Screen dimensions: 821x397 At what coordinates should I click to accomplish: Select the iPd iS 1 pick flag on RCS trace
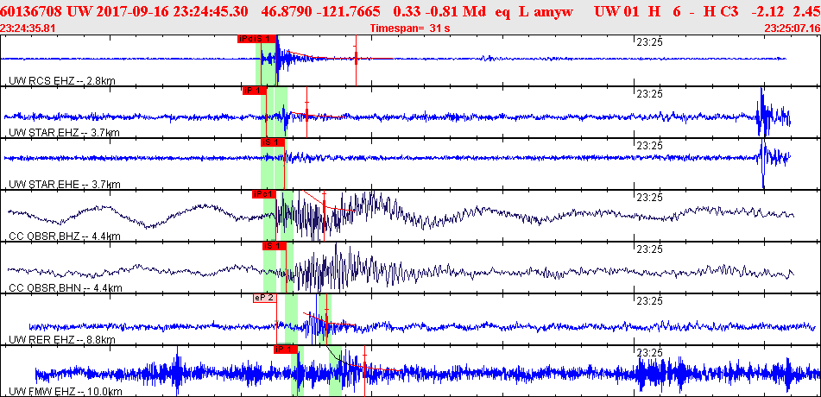pos(256,39)
